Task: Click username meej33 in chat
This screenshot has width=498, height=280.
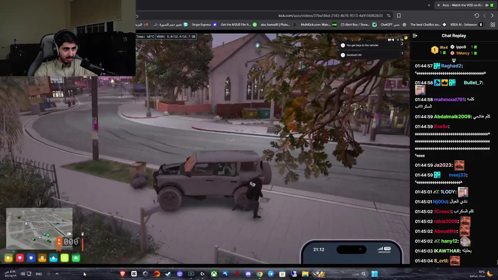Action: pos(457,175)
